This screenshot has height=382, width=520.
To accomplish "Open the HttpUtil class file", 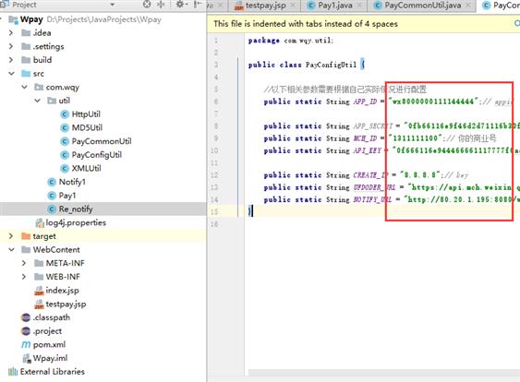I will 86,114.
